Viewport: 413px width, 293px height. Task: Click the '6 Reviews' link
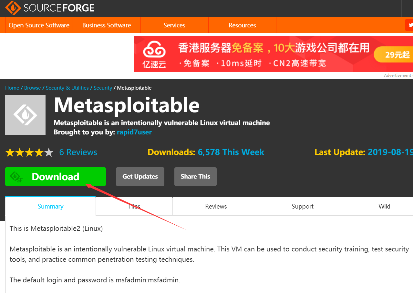(x=78, y=152)
